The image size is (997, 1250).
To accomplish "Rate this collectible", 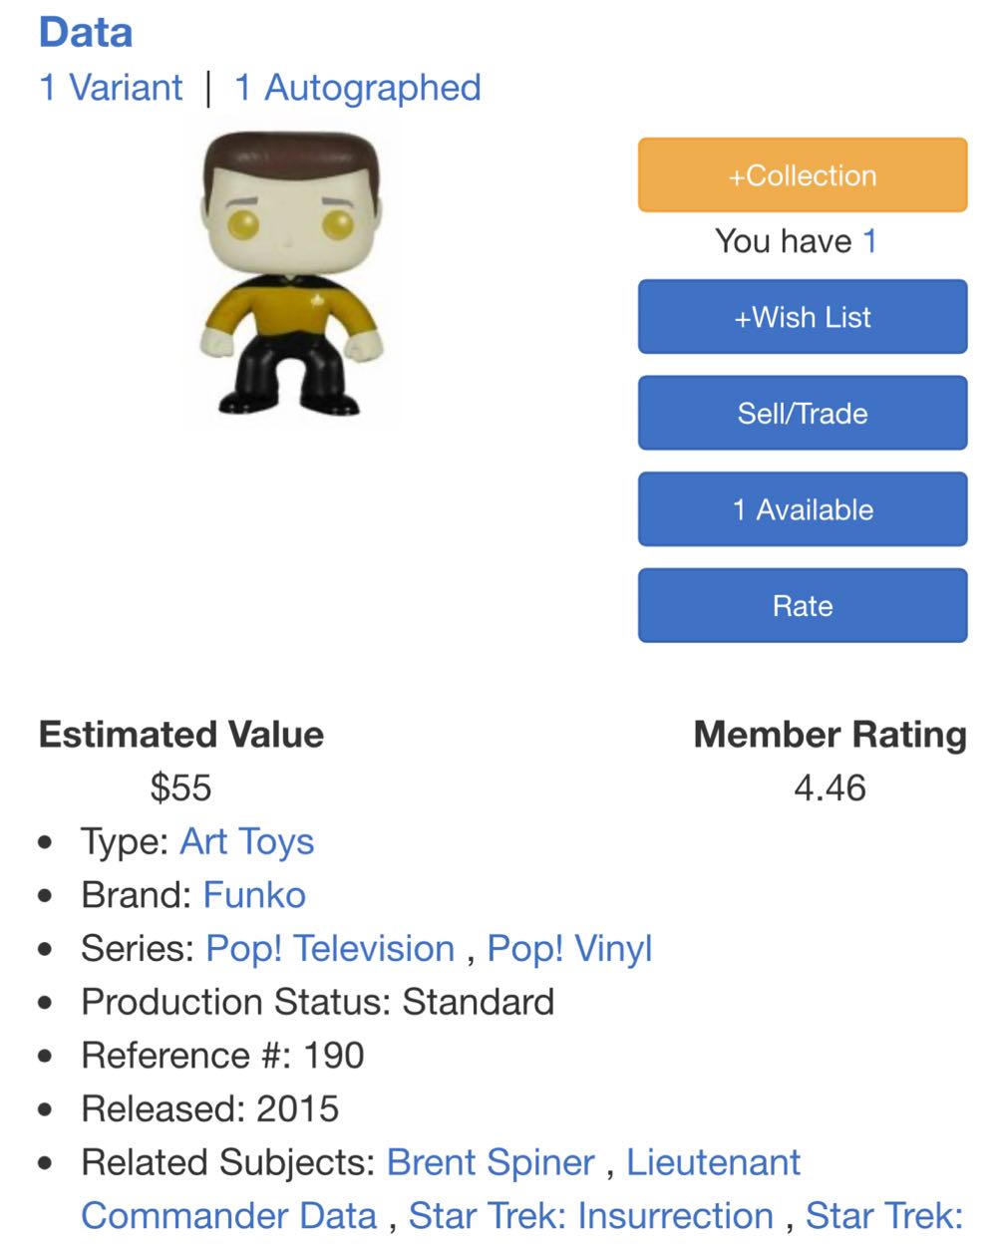I will [802, 605].
